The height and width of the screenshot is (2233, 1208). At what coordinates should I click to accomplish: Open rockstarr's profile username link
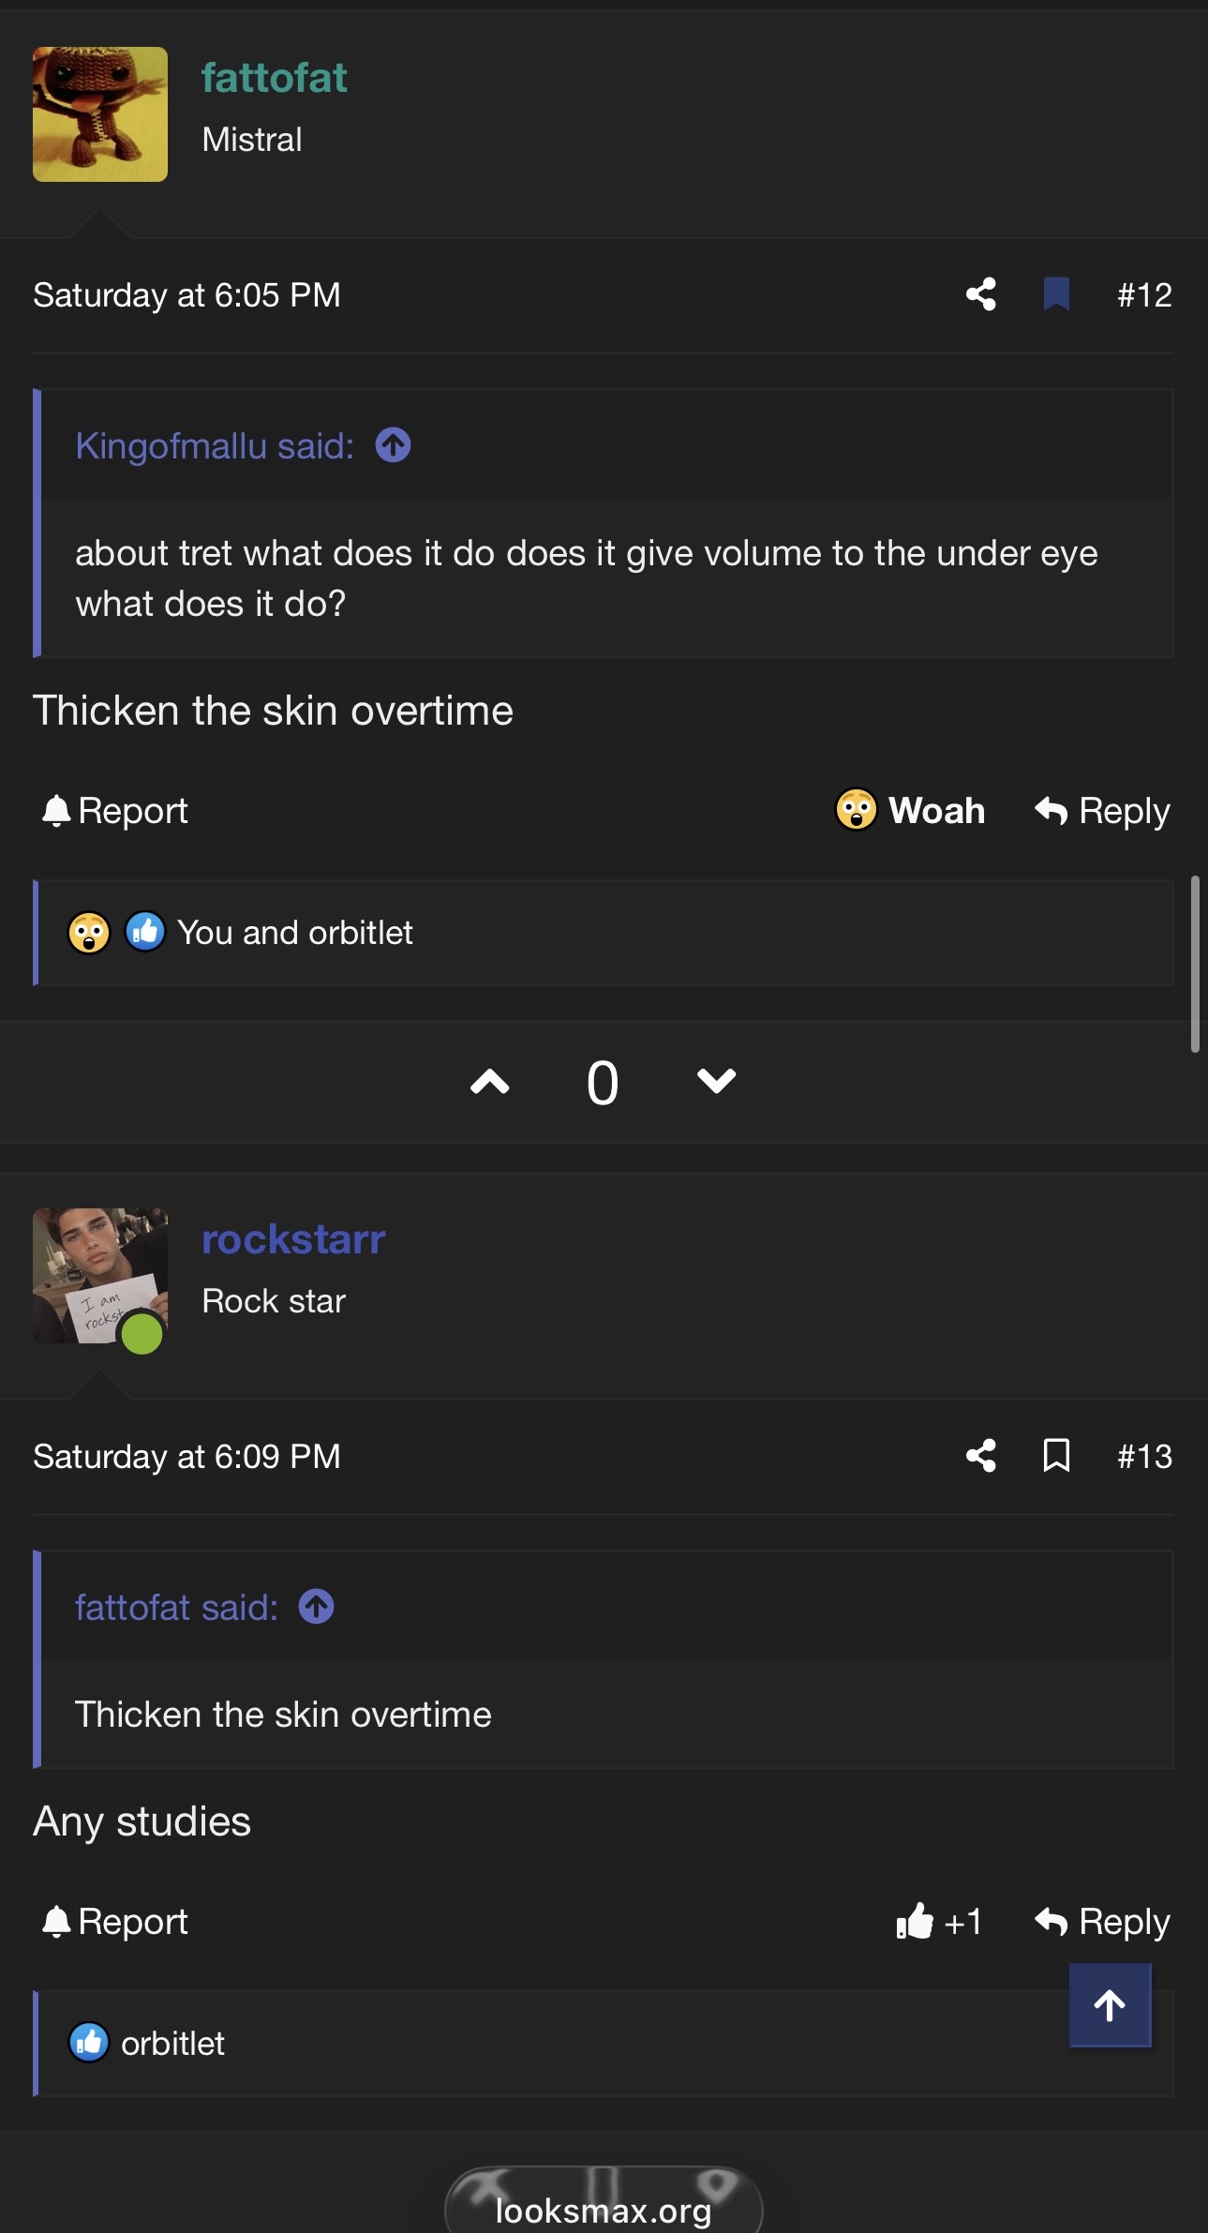293,1239
